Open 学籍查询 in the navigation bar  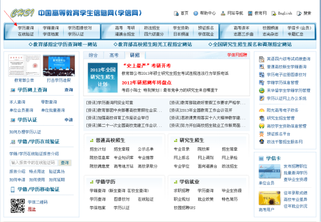click(x=51, y=28)
